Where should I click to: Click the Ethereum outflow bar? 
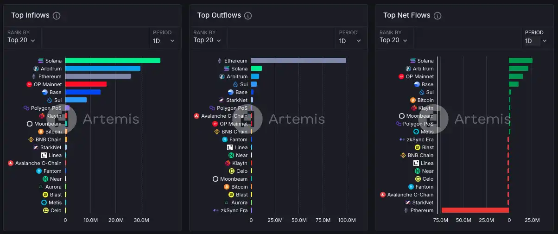coord(298,61)
